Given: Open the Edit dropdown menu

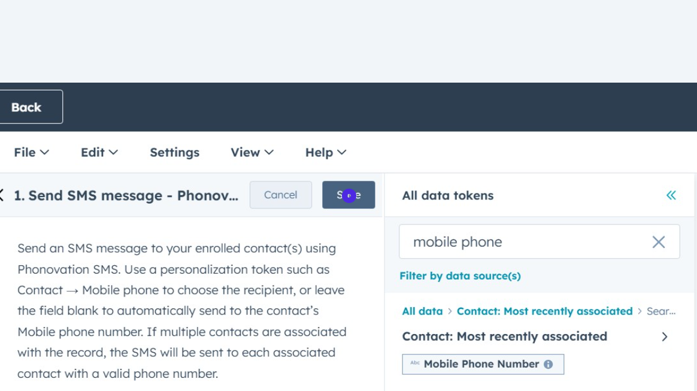Looking at the screenshot, I should [x=99, y=153].
